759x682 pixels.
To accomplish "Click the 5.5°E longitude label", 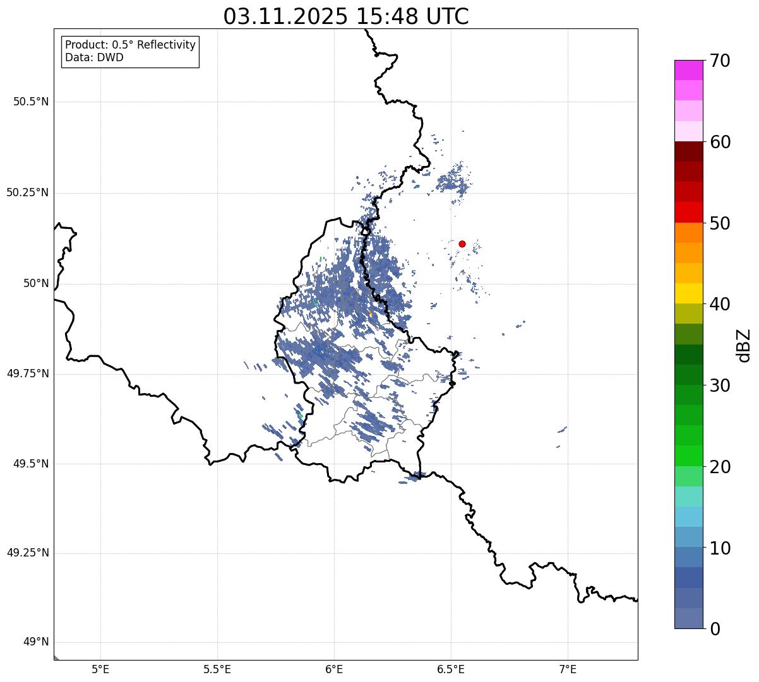I will pos(217,669).
